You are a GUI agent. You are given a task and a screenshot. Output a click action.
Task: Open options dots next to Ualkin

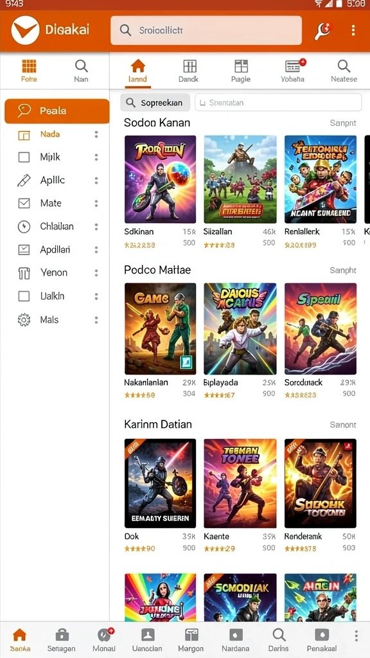click(96, 296)
